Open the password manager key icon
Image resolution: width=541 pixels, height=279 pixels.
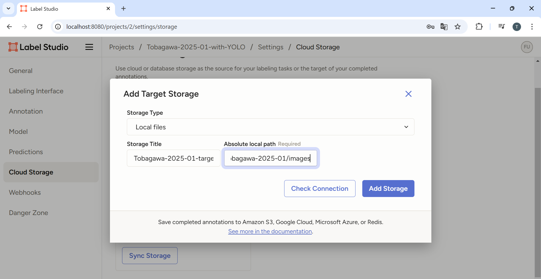430,27
